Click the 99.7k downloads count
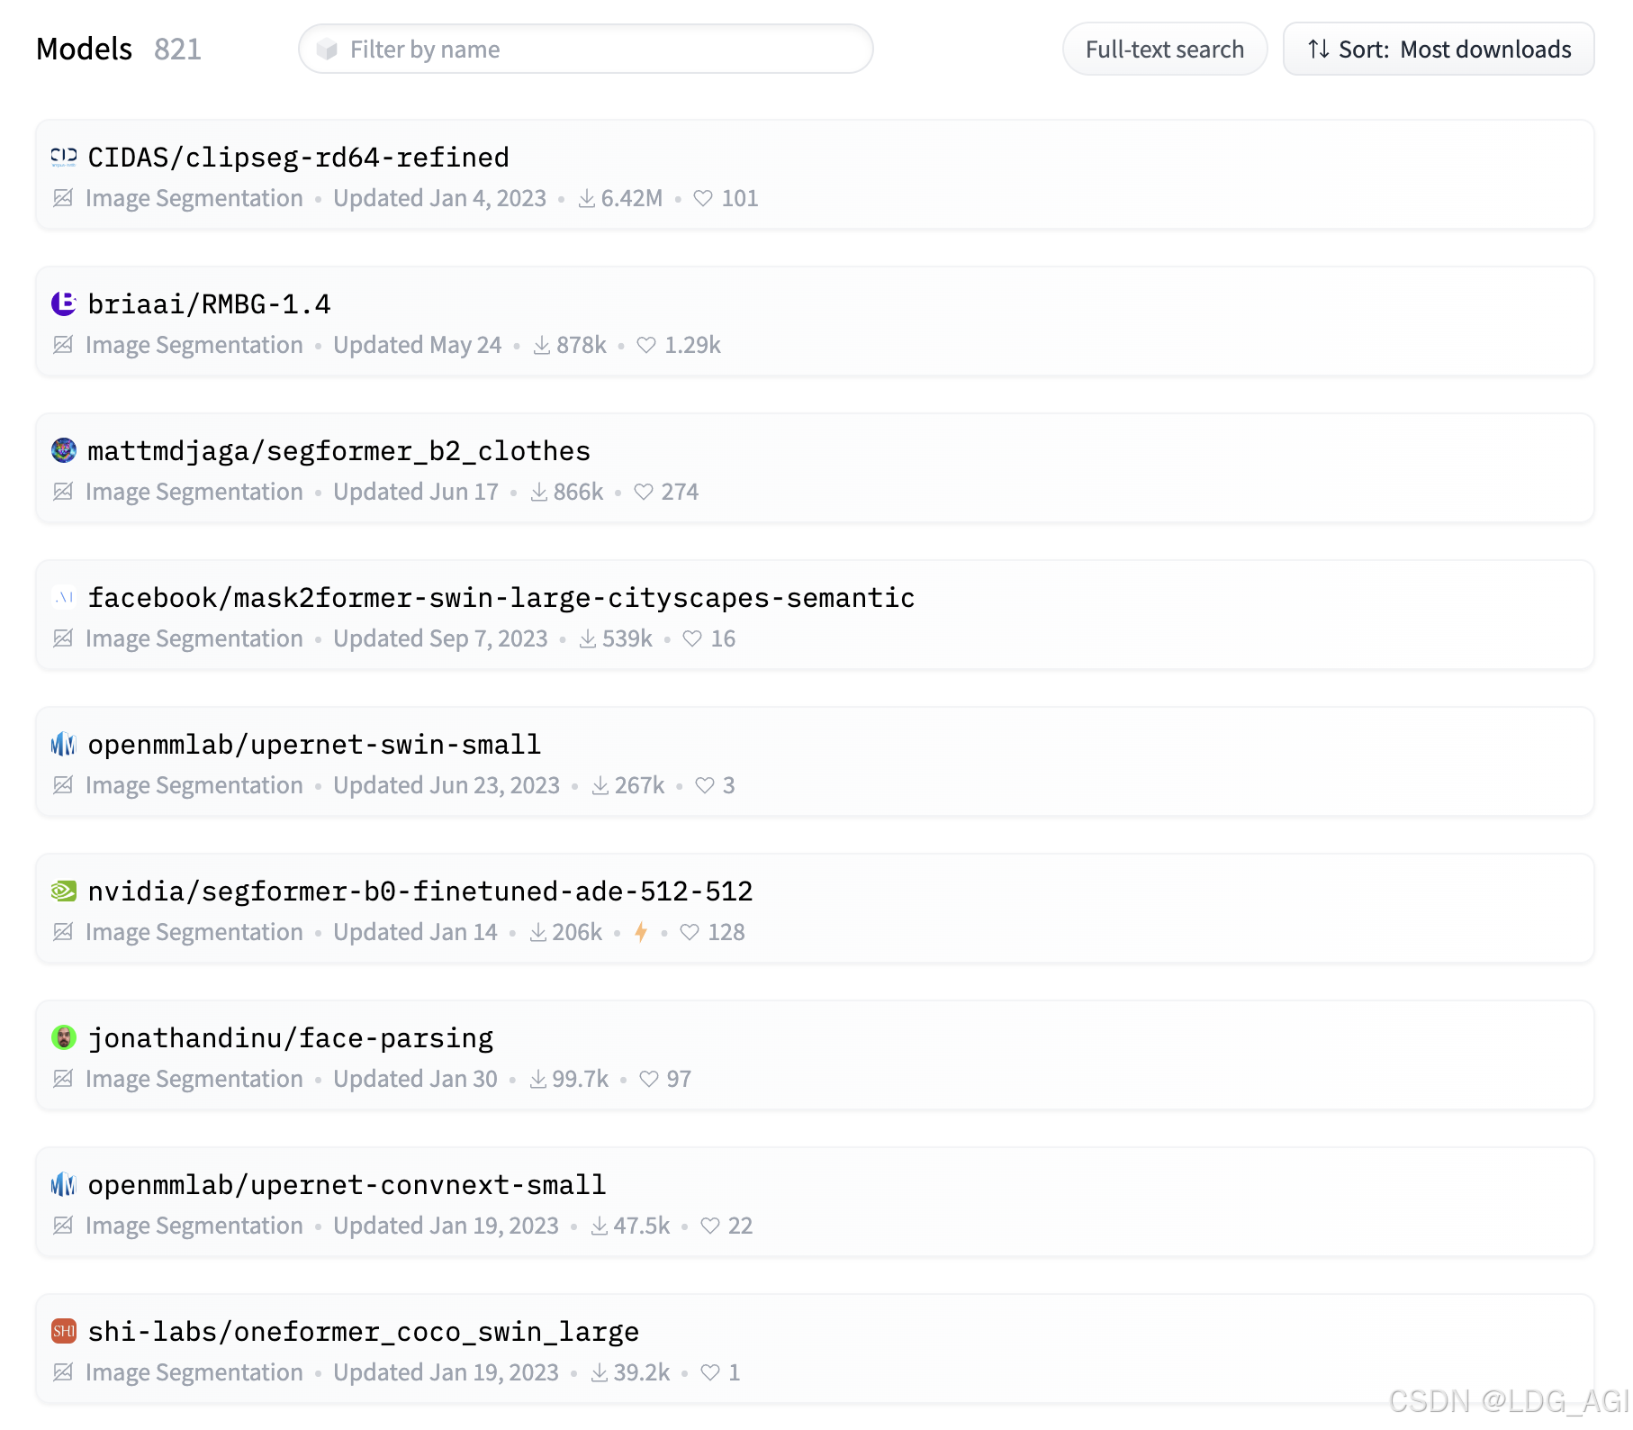 (x=580, y=1079)
